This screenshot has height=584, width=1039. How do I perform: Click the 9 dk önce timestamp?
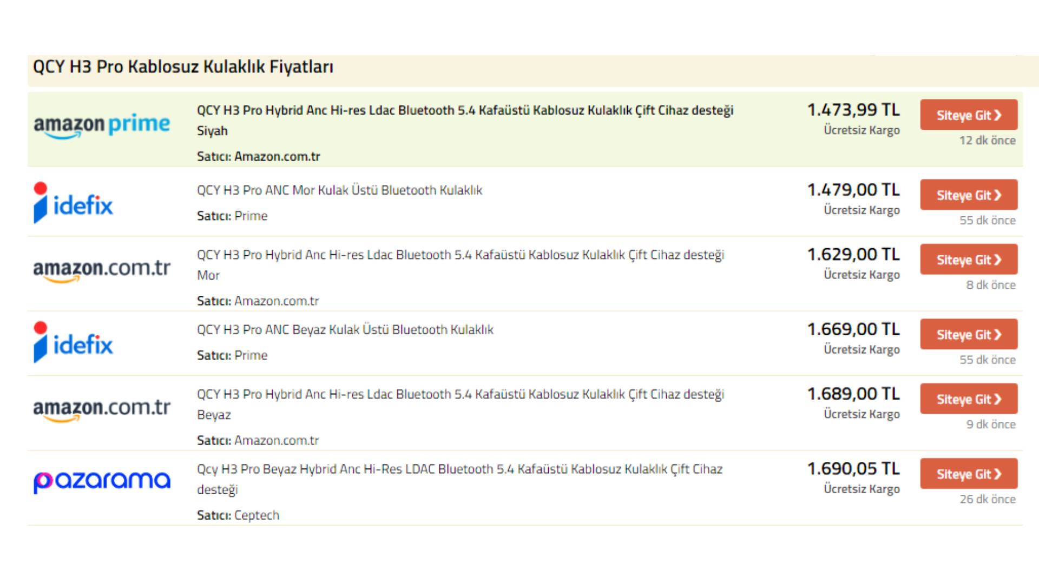(x=991, y=424)
